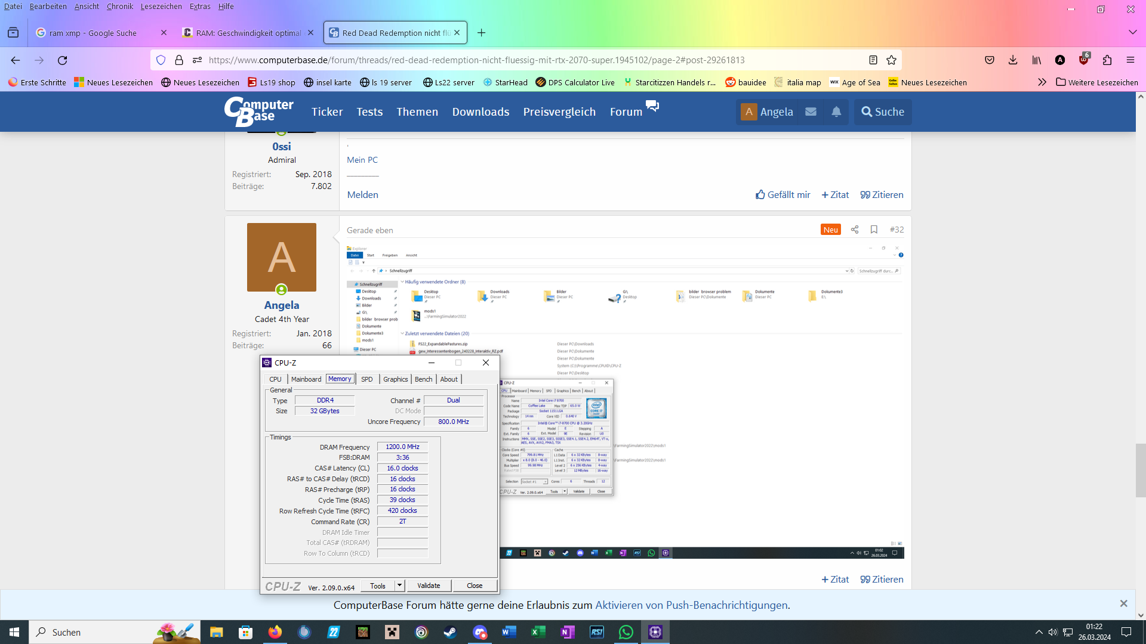Bookmark post #32 with the bookmark icon
This screenshot has width=1146, height=644.
click(874, 230)
